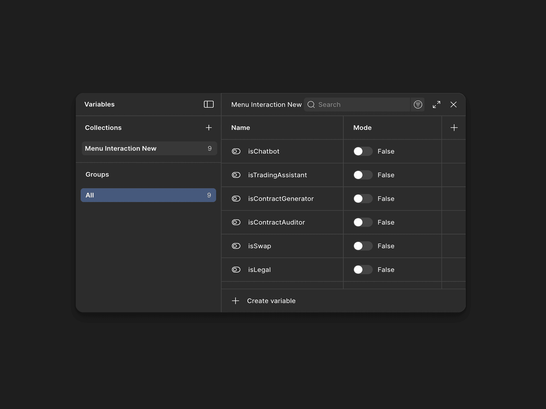Click the plus icon beside Create variable
The height and width of the screenshot is (409, 546).
[x=235, y=301]
